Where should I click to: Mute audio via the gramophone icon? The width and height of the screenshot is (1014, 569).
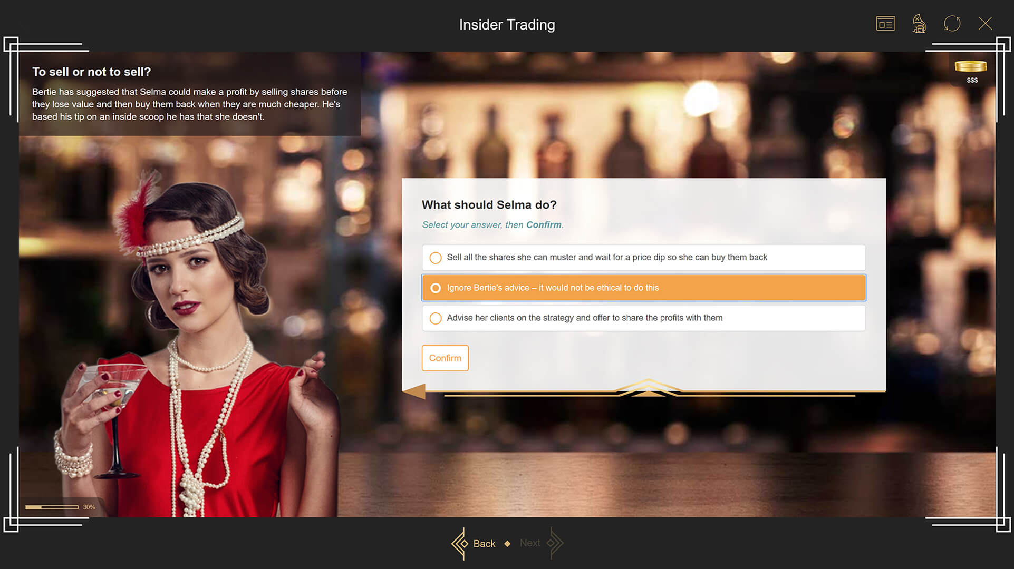(919, 23)
